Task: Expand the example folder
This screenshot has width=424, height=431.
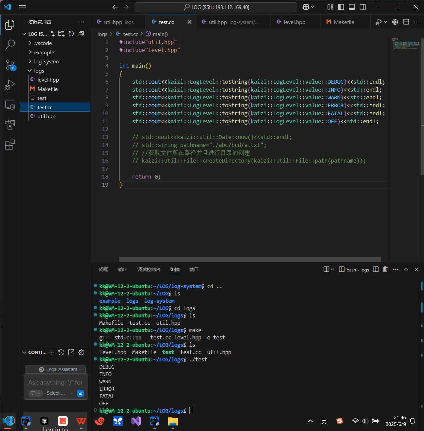Action: click(x=55, y=52)
